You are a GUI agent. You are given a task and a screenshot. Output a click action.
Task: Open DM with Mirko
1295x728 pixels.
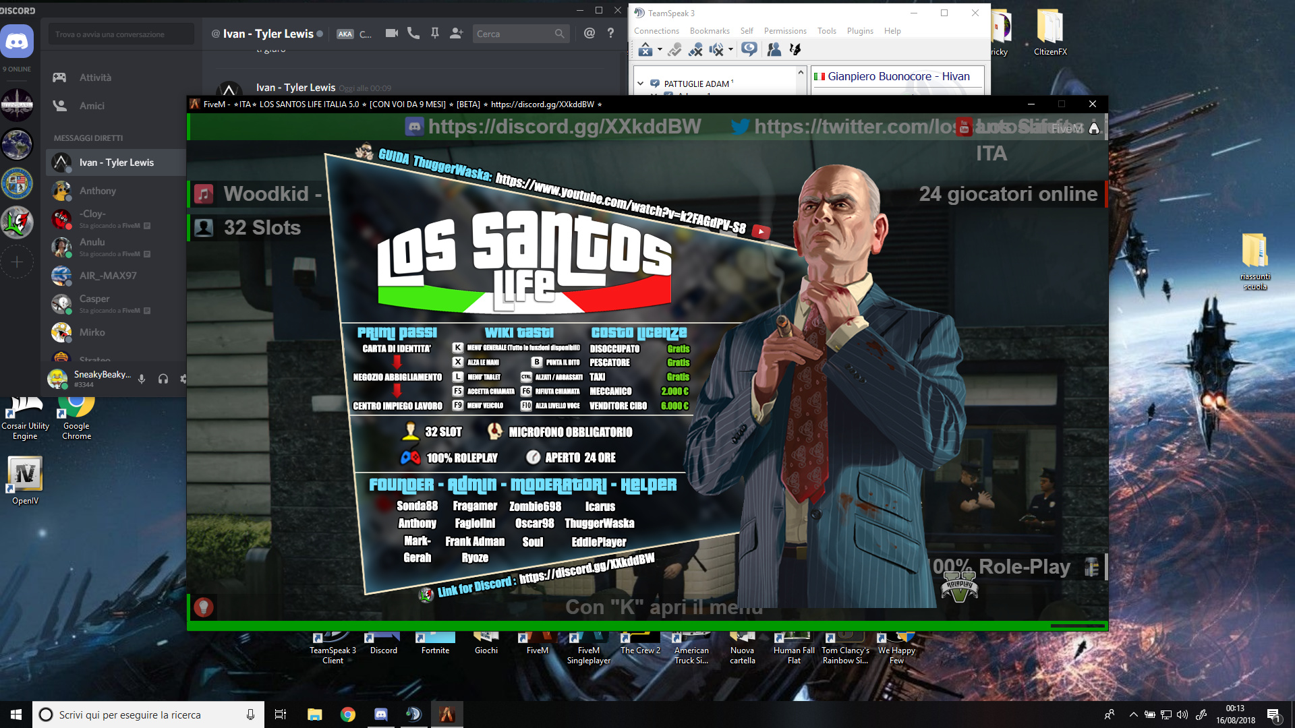pyautogui.click(x=115, y=332)
